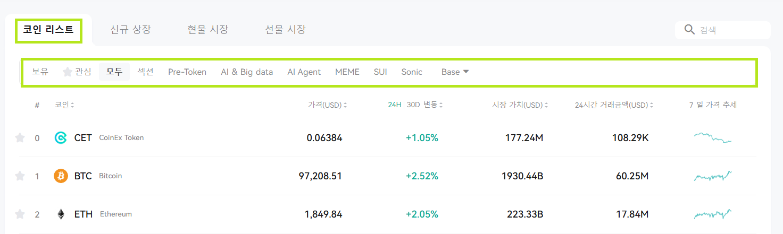Switch change period to 30D
Image resolution: width=783 pixels, height=234 pixels.
coord(413,105)
